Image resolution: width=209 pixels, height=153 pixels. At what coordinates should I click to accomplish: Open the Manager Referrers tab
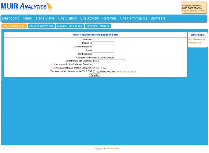pos(98,26)
